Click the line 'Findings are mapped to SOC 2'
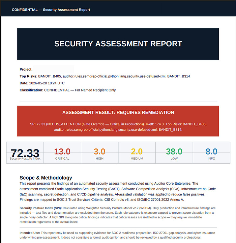Viewport: 236px width, 243px height. click(102, 199)
